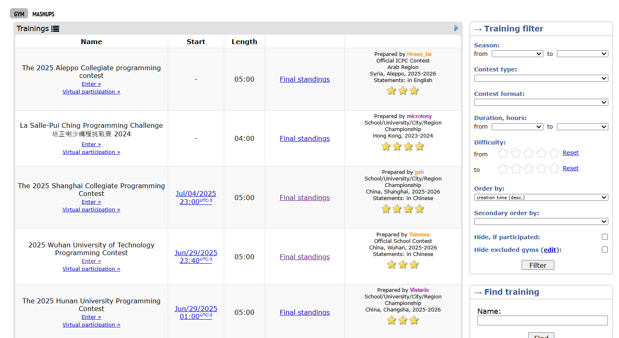The width and height of the screenshot is (619, 338).
Task: Toggle 'Hide excluded gyms' checkbox
Action: click(605, 250)
